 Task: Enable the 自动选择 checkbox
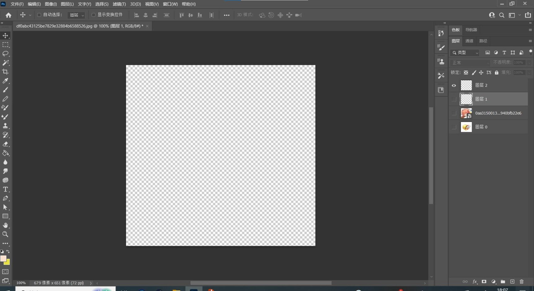pos(39,15)
